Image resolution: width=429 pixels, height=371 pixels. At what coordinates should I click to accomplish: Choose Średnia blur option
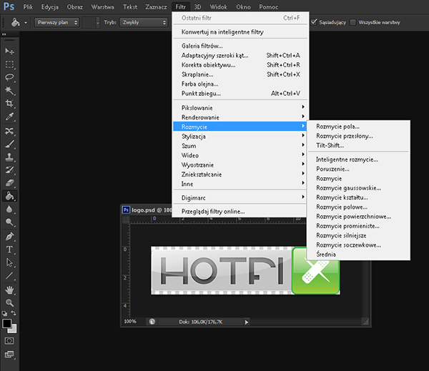click(x=358, y=254)
